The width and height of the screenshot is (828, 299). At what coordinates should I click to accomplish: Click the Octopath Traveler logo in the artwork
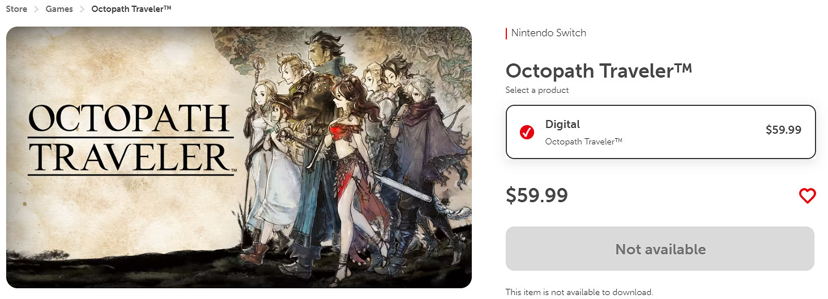[x=130, y=138]
